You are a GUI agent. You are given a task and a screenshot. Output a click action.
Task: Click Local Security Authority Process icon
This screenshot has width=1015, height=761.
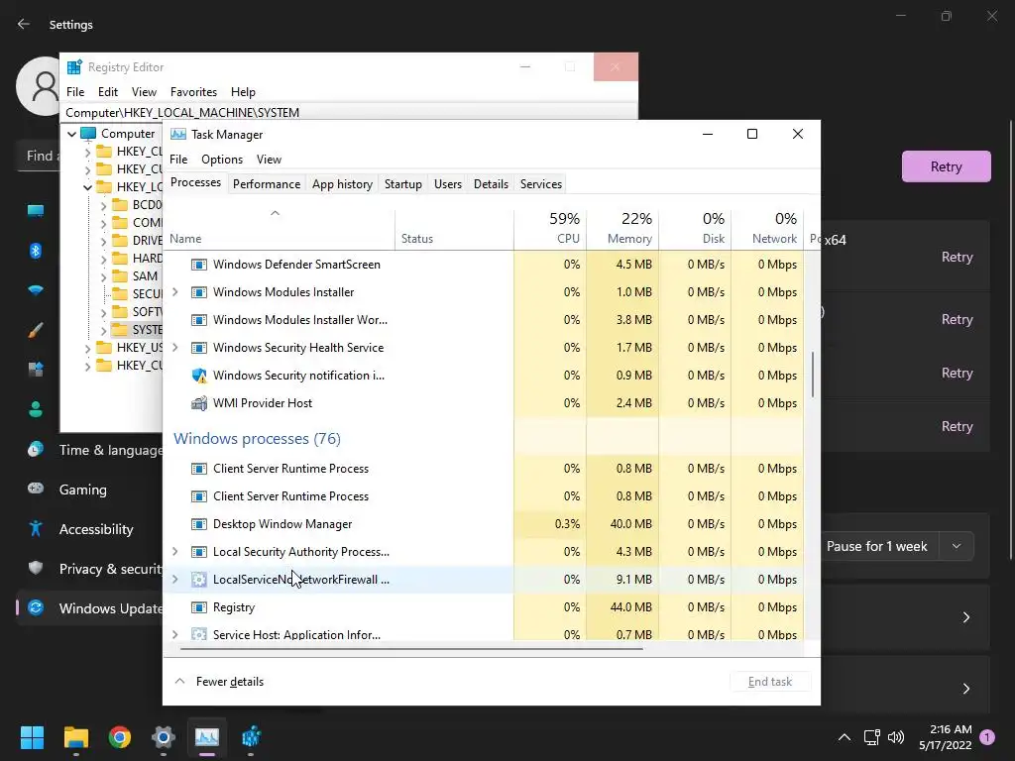(199, 552)
